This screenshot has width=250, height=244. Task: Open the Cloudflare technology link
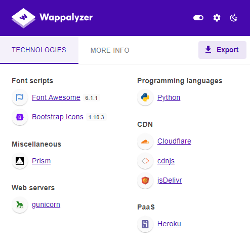pos(174,141)
